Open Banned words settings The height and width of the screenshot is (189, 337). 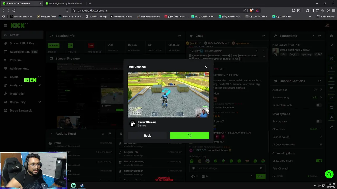click(297, 137)
